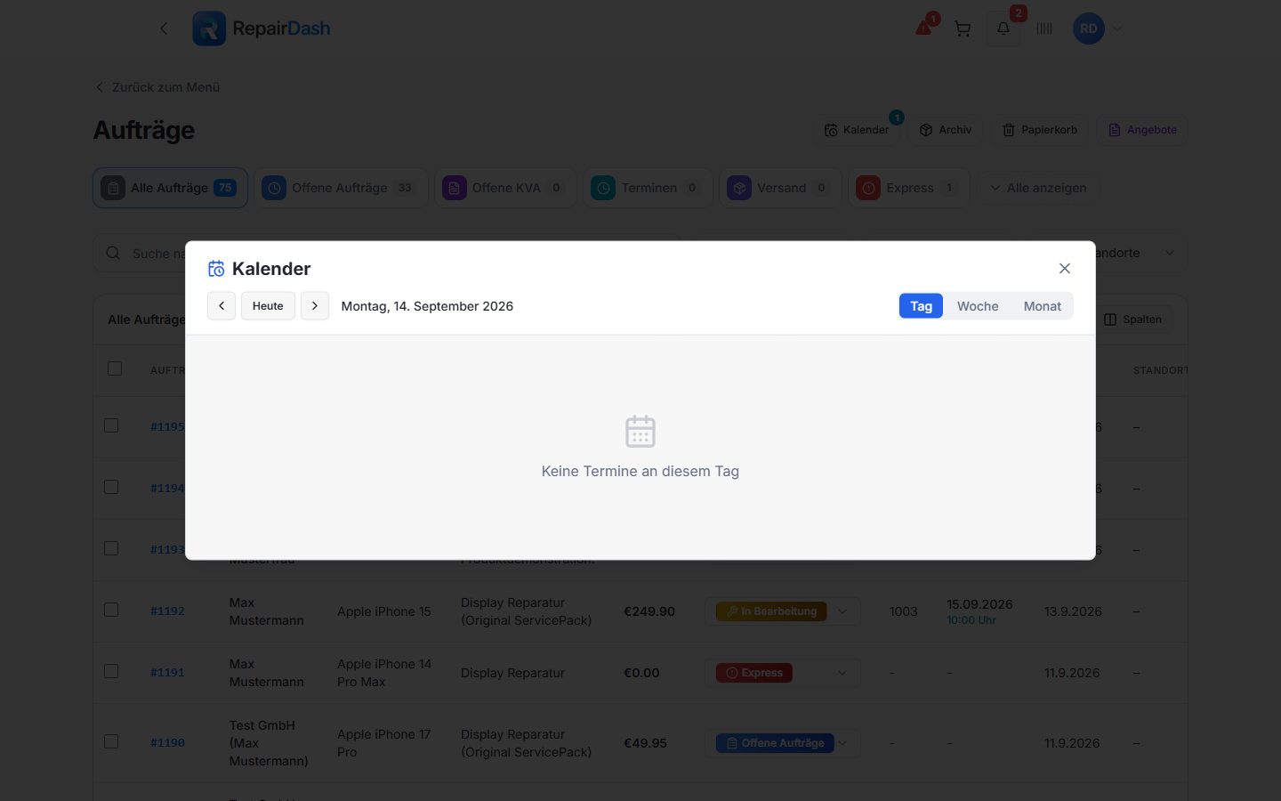Jump to today with the Heute button
This screenshot has width=1281, height=801.
point(268,306)
